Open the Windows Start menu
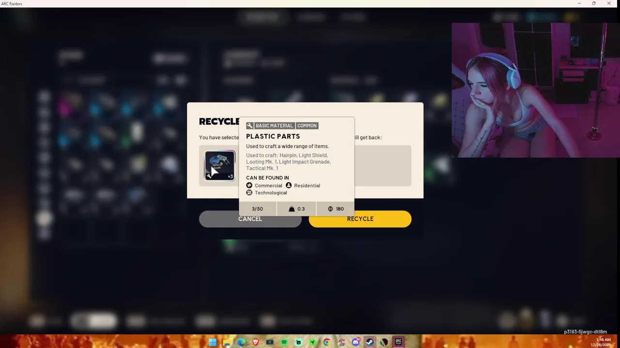Image resolution: width=620 pixels, height=348 pixels. click(x=212, y=342)
